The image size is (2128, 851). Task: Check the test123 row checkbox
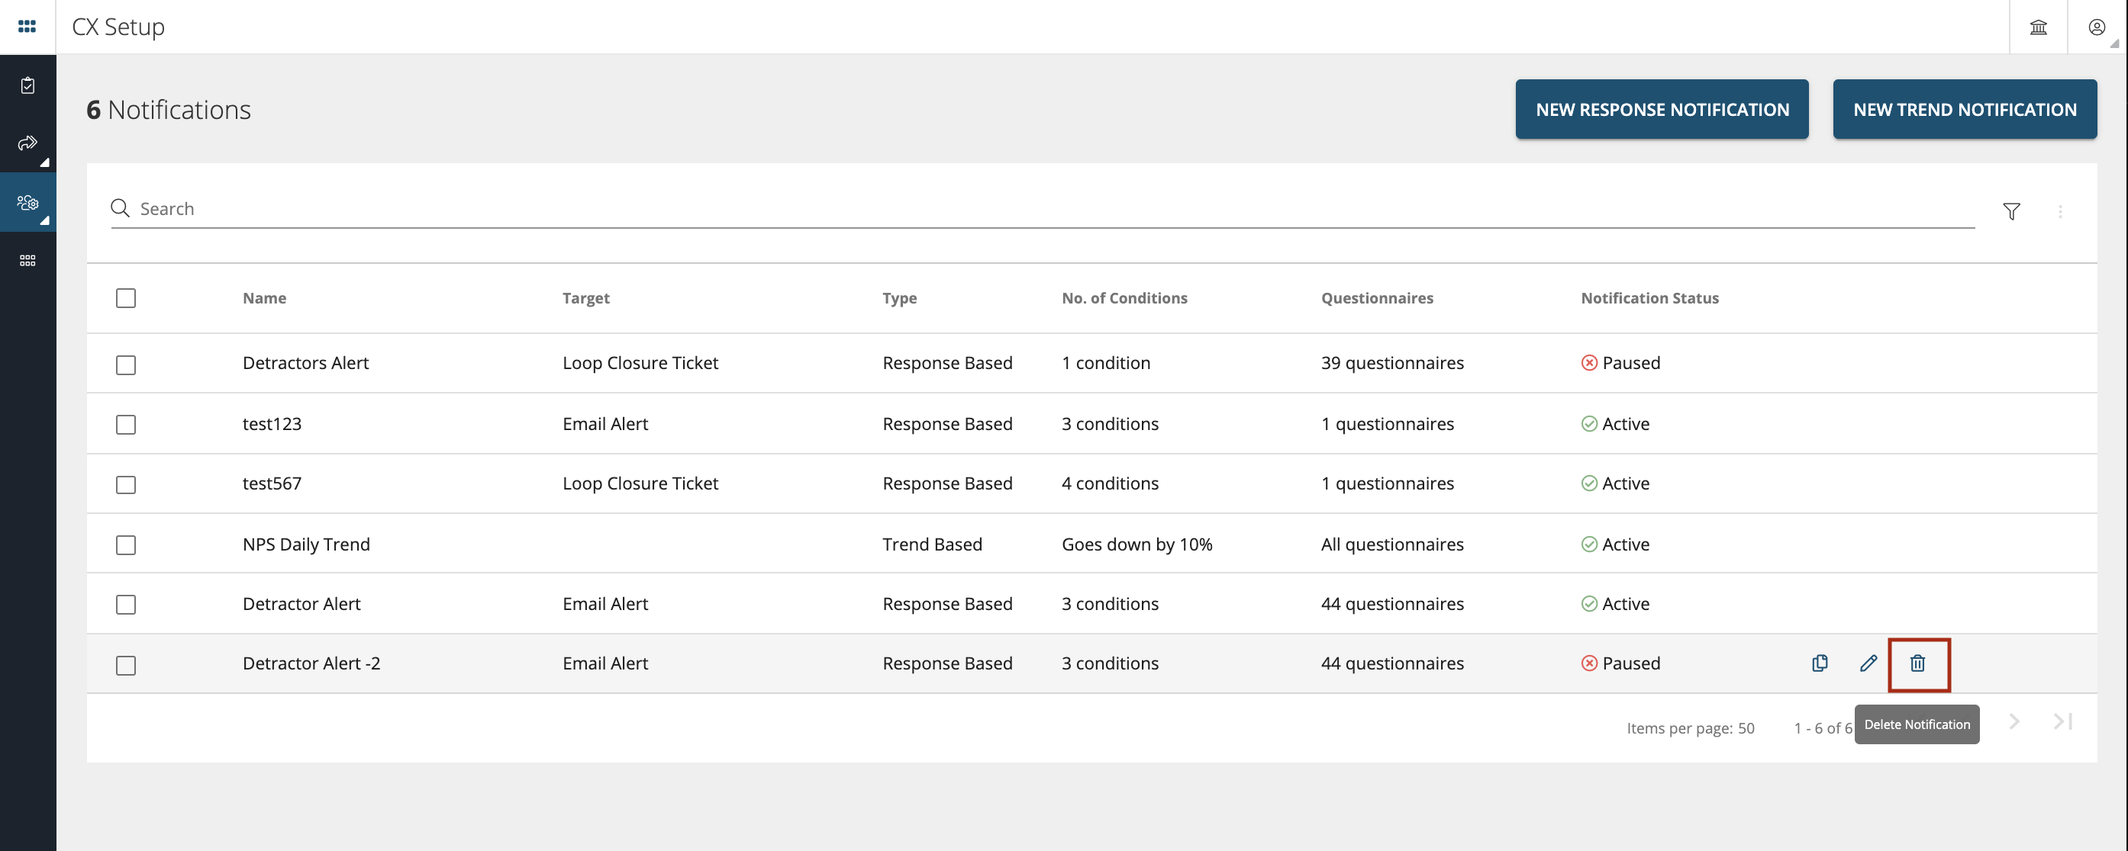coord(126,424)
